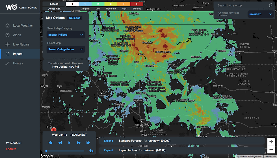Click the Rapid City map label
The width and height of the screenshot is (277, 158).
point(218,86)
